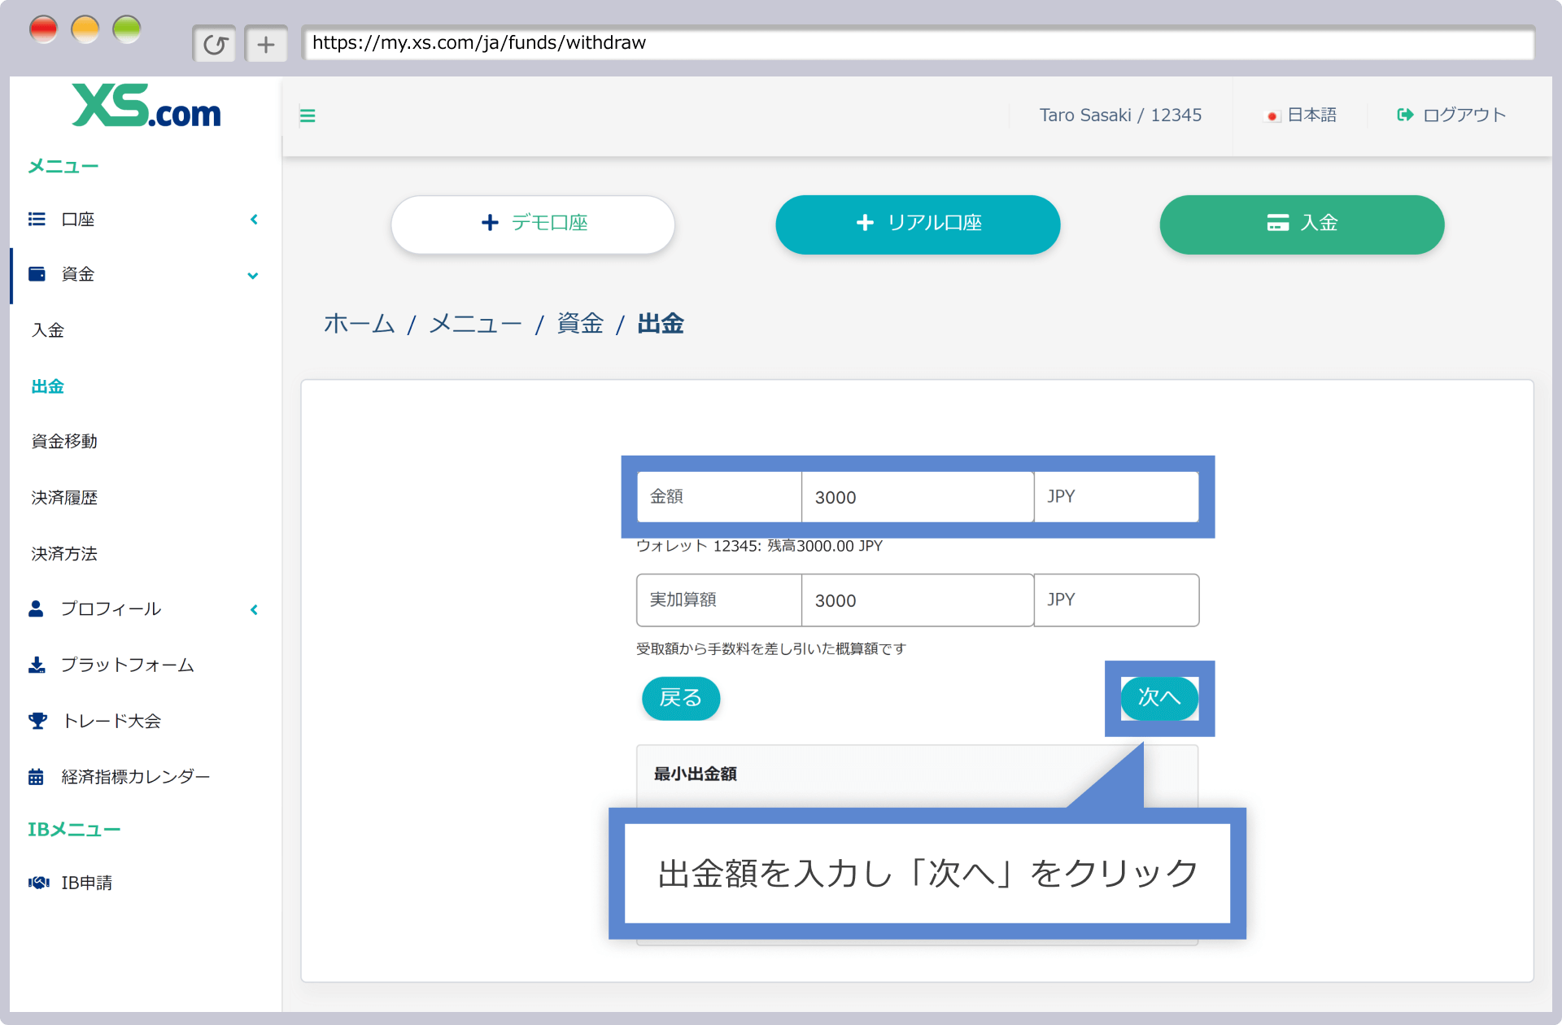Click Taro Sasaki / 12345 account name
Screen dimensions: 1562x1025
(1120, 116)
